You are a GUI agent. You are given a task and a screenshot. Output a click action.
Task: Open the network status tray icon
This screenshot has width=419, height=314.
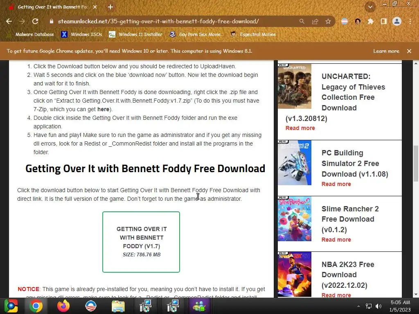(369, 306)
